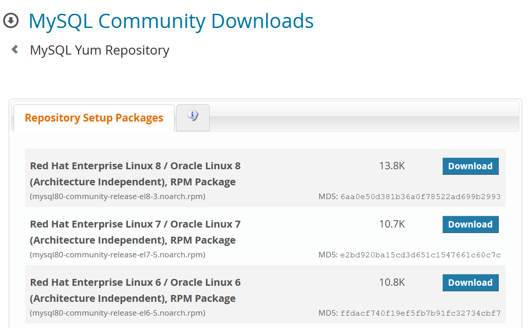Click the MD5 hash 6aa0e50d381b36a0f78522ad699b2993

point(420,197)
